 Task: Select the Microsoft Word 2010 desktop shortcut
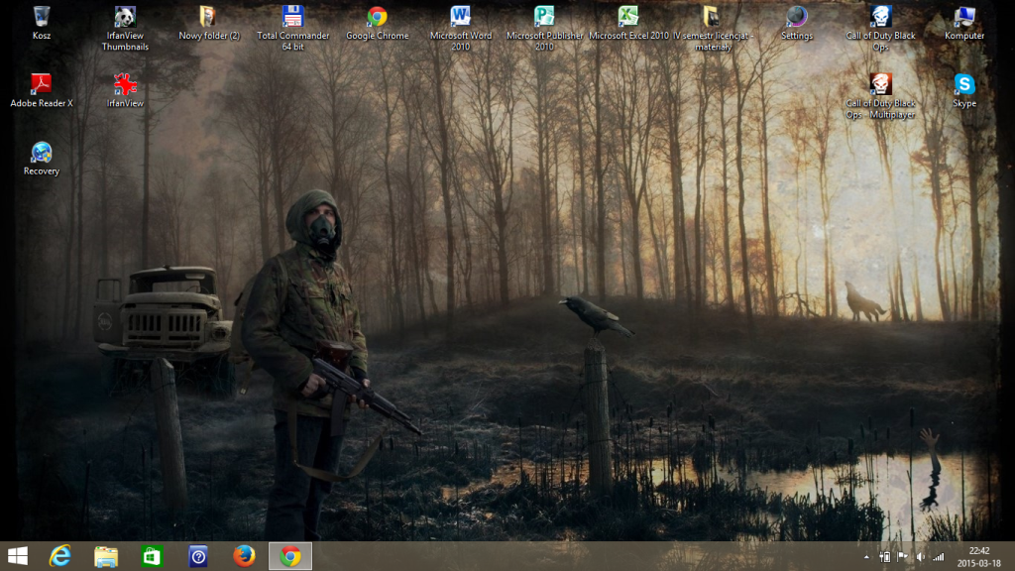pyautogui.click(x=460, y=29)
